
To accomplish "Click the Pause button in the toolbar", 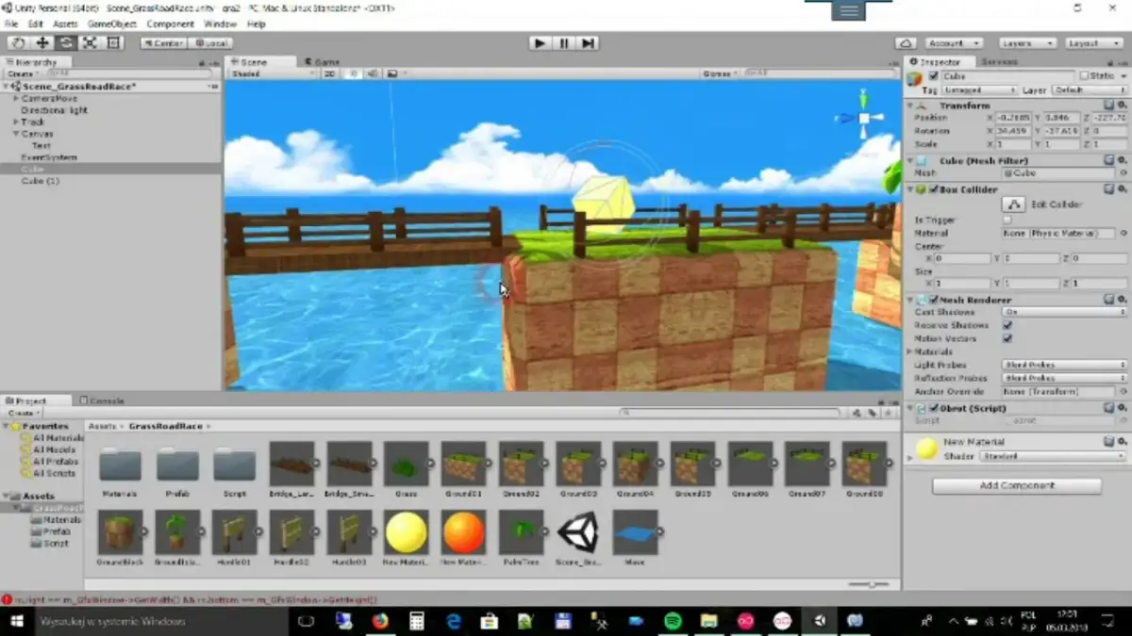I will pos(564,43).
